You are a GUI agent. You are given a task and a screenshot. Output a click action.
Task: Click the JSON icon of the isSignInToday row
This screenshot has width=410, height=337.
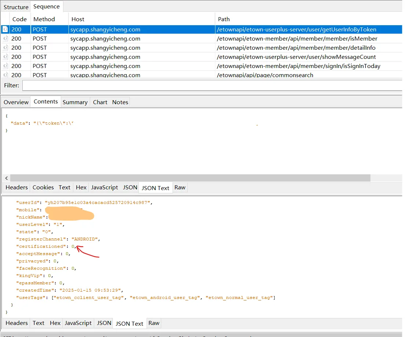5,66
